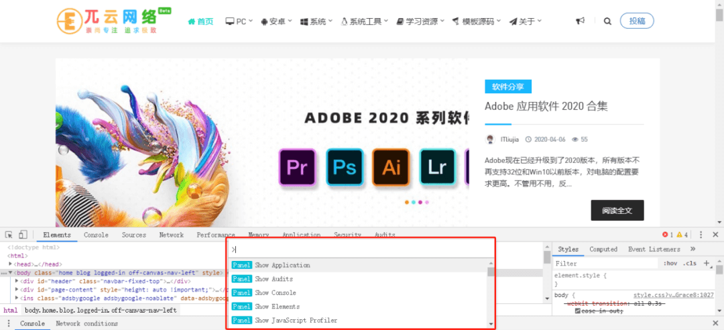Viewport: 724px width, 330px height.
Task: Choose Show Console in command menu
Action: click(x=358, y=292)
